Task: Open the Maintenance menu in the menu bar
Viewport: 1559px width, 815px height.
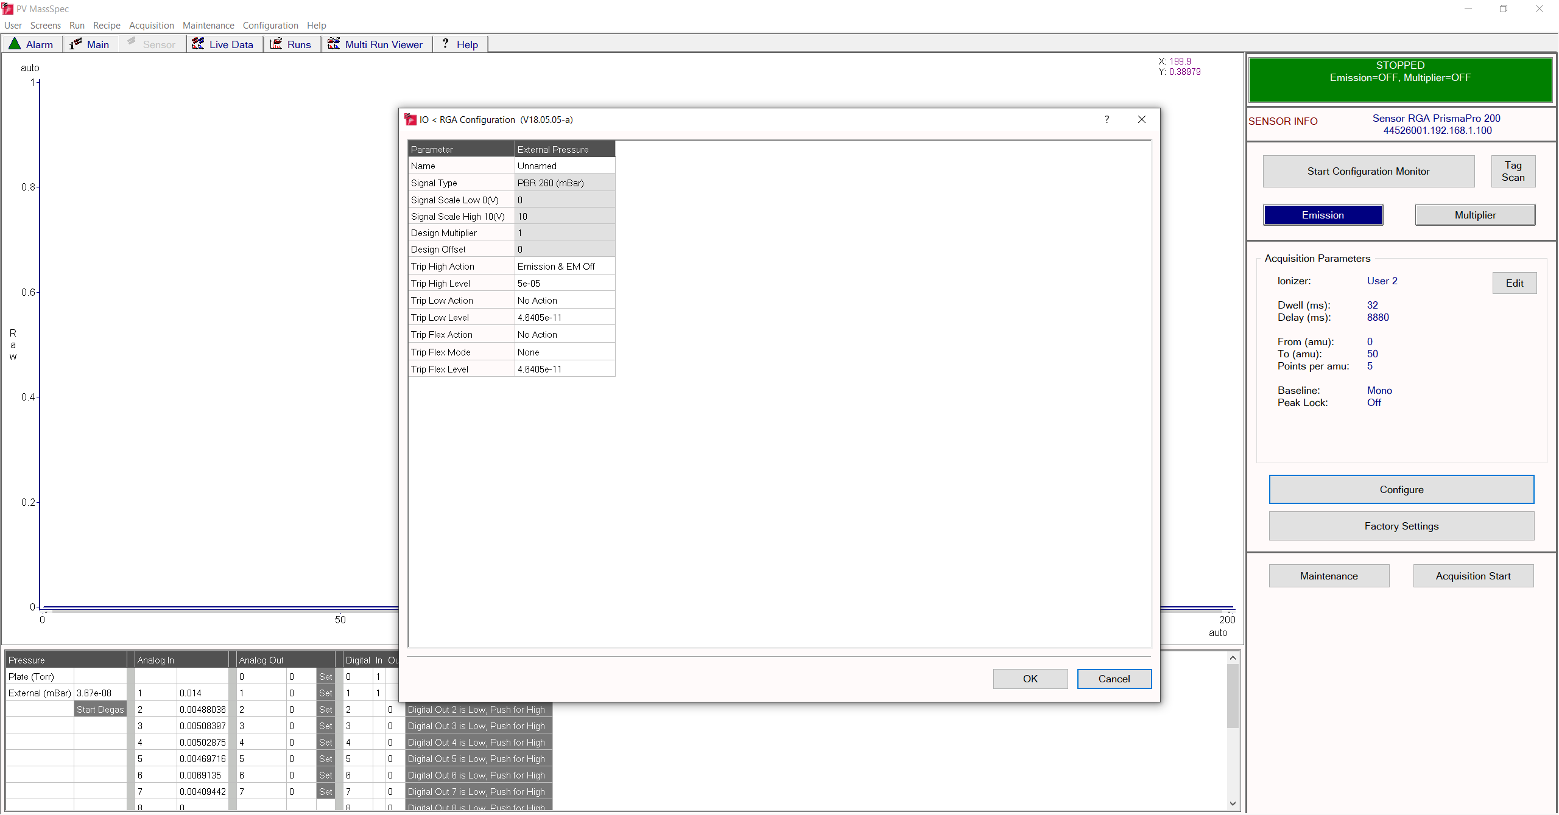Action: pyautogui.click(x=208, y=25)
